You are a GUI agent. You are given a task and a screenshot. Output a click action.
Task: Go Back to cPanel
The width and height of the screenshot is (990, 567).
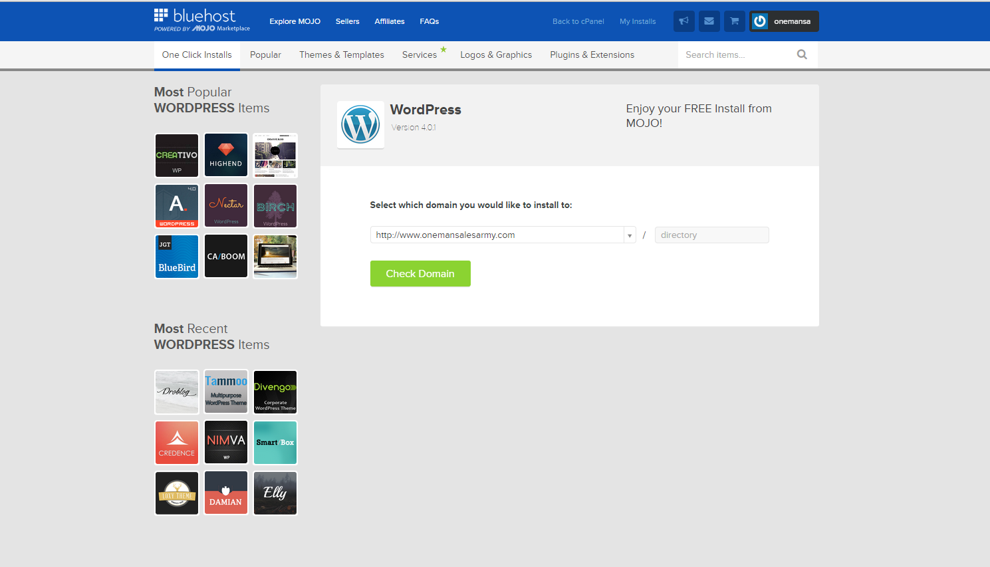click(x=578, y=21)
